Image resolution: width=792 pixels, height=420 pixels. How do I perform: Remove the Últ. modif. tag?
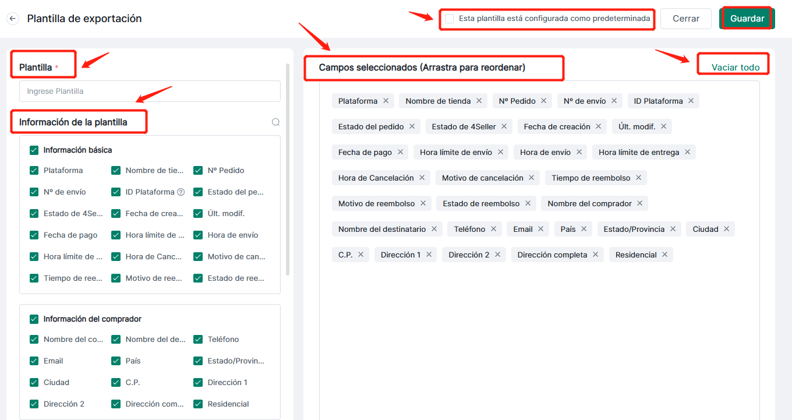tap(663, 126)
